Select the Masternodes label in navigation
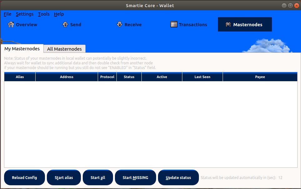Image resolution: width=301 pixels, height=189 pixels. click(x=248, y=25)
